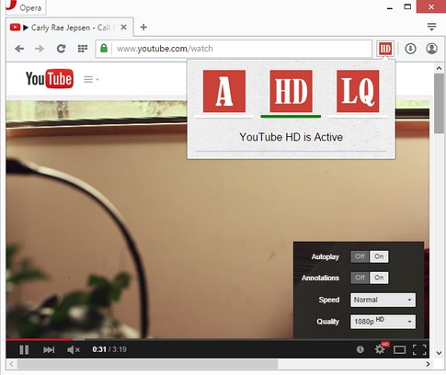Open the Speed Dial grid
Screen dimensions: 446x375
point(83,49)
